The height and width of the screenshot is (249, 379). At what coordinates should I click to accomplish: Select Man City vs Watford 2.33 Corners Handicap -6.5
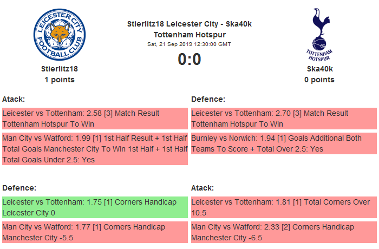283,232
